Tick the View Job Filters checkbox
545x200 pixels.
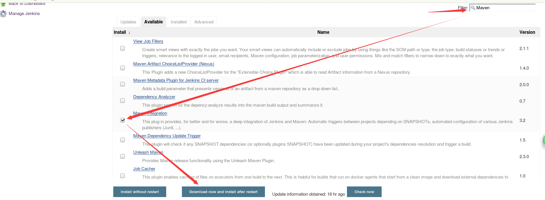(122, 48)
